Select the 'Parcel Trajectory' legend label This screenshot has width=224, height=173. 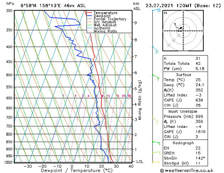[110, 19]
